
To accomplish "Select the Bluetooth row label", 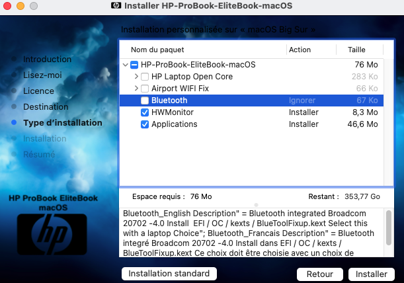I will pyautogui.click(x=169, y=101).
